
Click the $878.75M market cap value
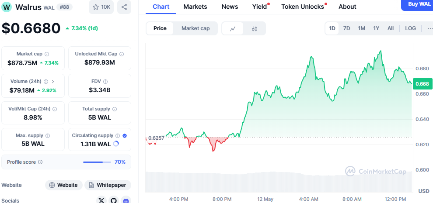pyautogui.click(x=22, y=63)
